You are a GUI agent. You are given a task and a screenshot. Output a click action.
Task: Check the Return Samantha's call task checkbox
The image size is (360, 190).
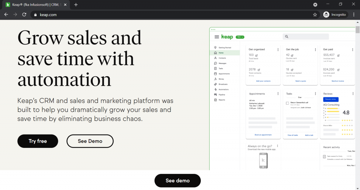tap(287, 103)
